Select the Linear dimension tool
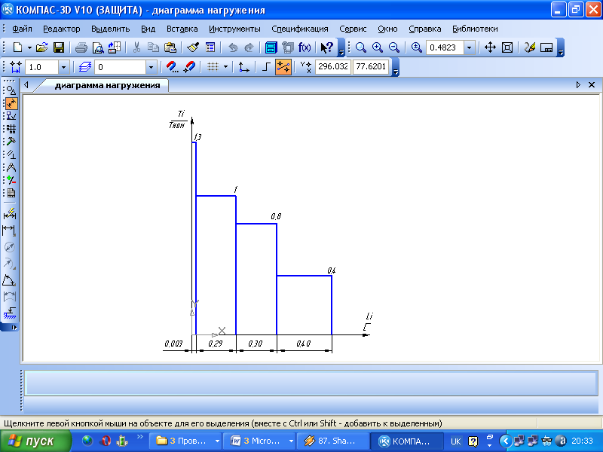 9,231
